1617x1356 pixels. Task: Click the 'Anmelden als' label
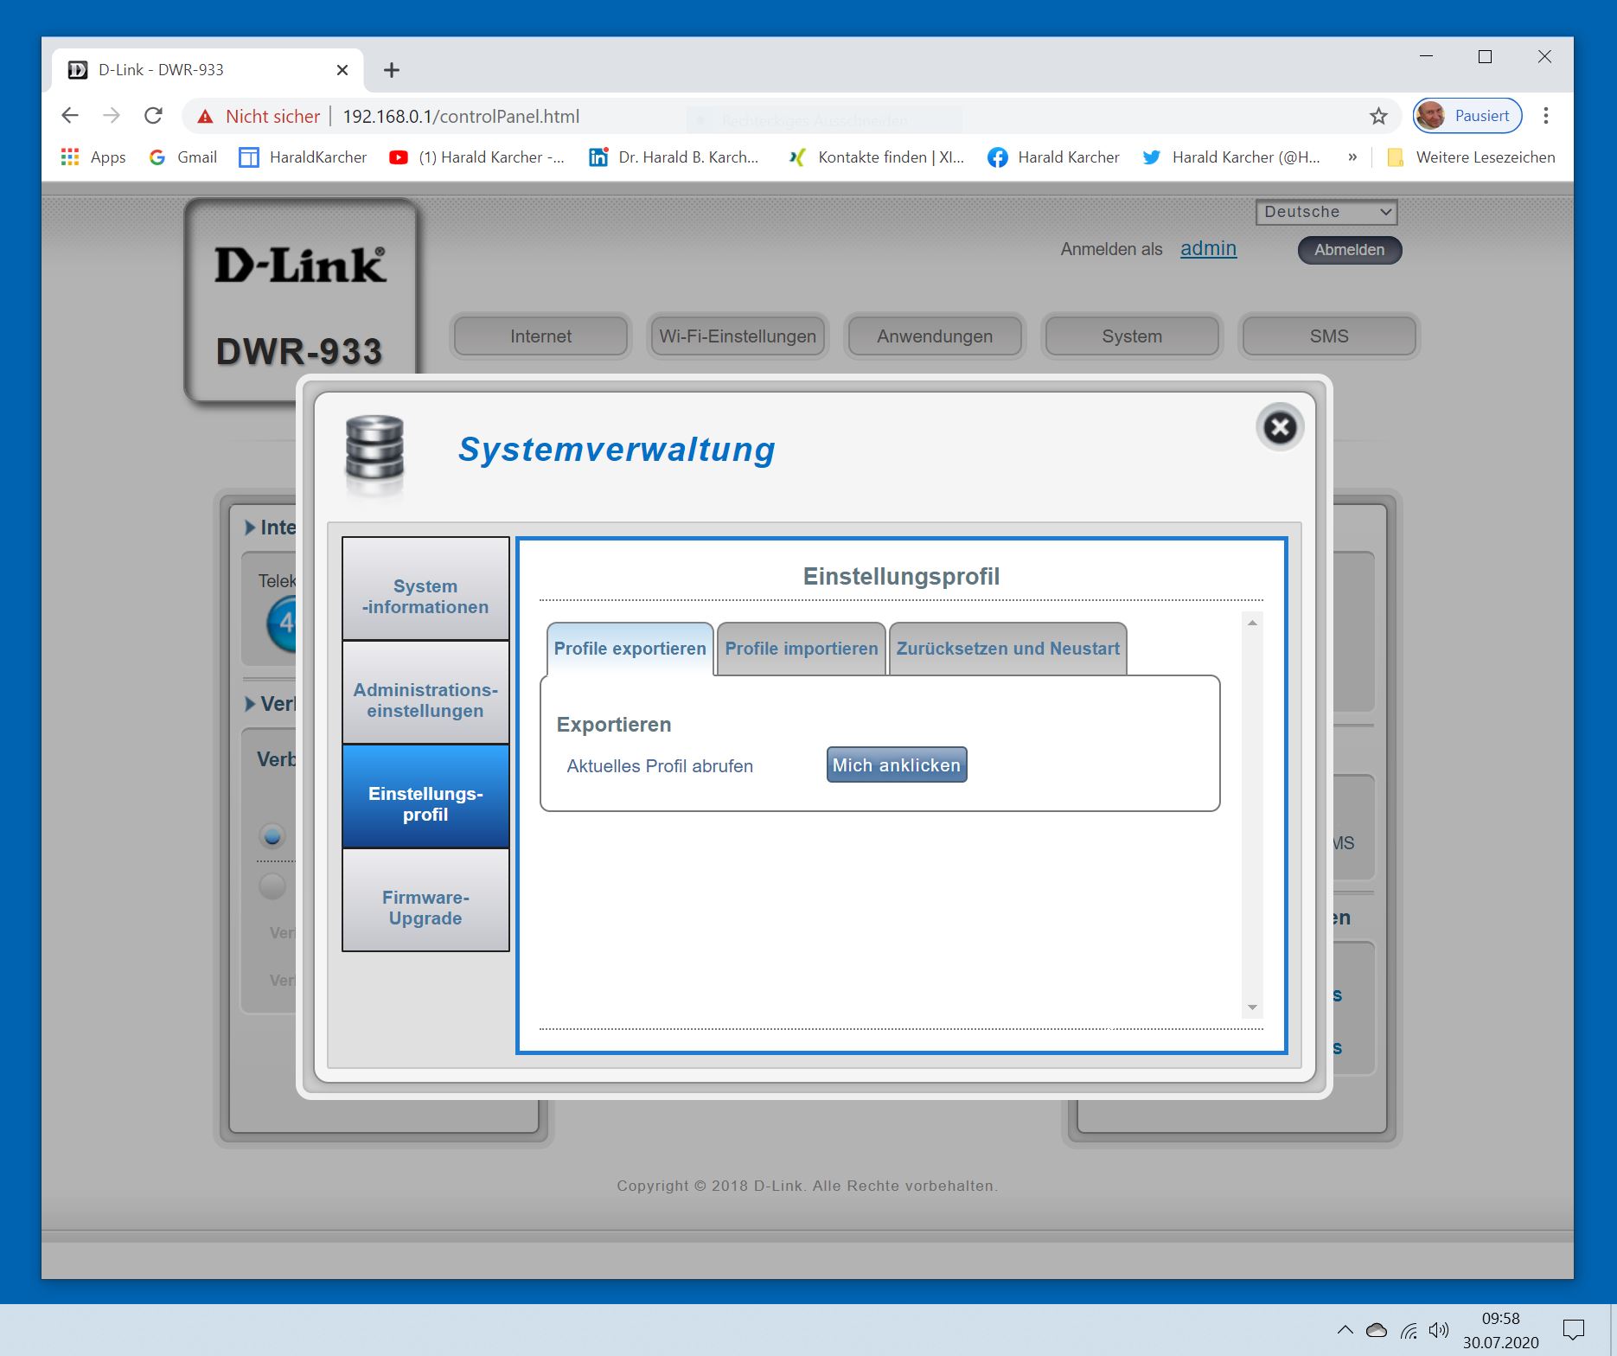point(1112,249)
